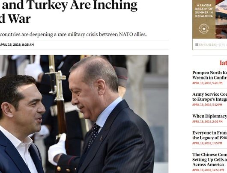227x173 pixels.
Task: Click the red 'lat...' latest section heading
Action: 224,63
